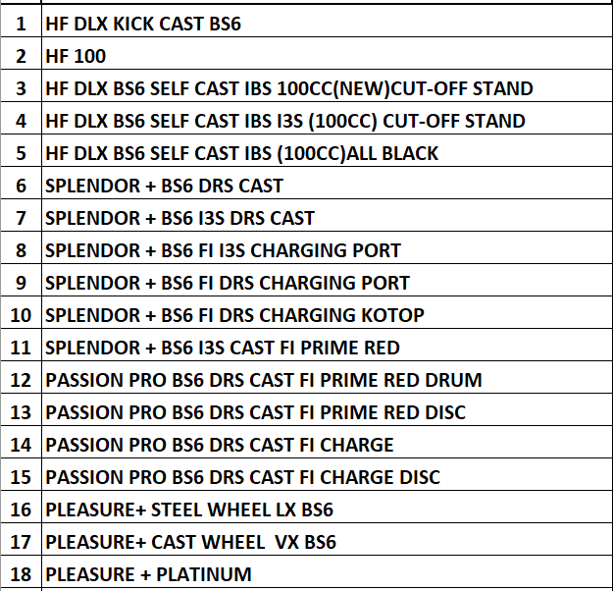This screenshot has width=613, height=591.
Task: Click PLEASURE+ STEEL WHEEL LX BS6 cell
Action: pos(189,510)
